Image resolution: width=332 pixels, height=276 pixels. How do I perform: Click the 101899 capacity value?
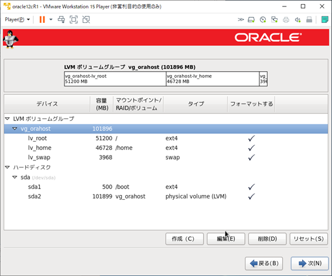[102, 196]
